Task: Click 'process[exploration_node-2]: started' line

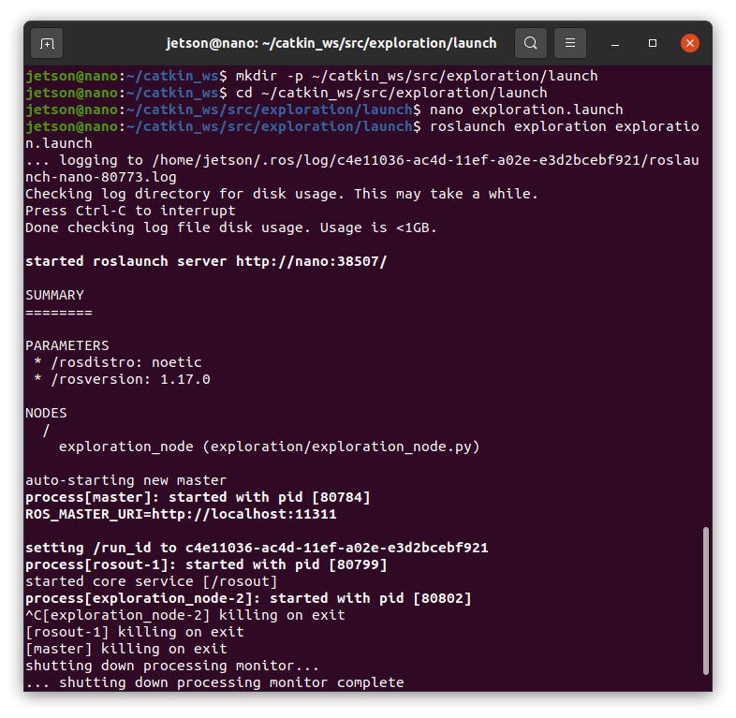Action: click(x=248, y=598)
